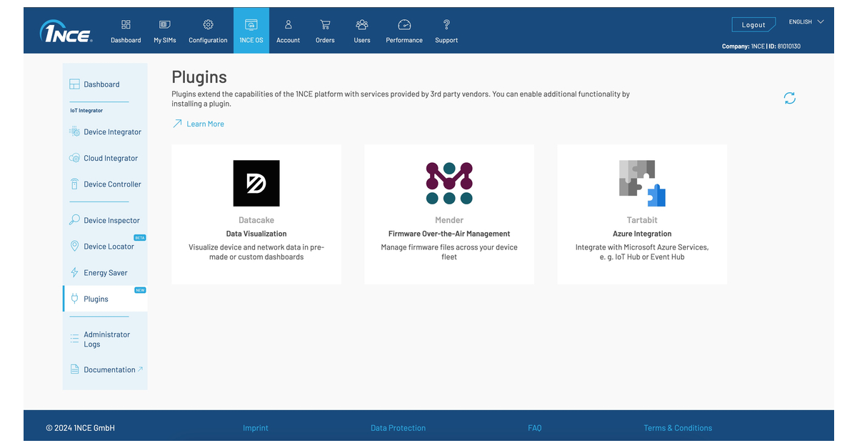This screenshot has height=448, width=857.
Task: Open the Documentation external link
Action: (x=107, y=369)
